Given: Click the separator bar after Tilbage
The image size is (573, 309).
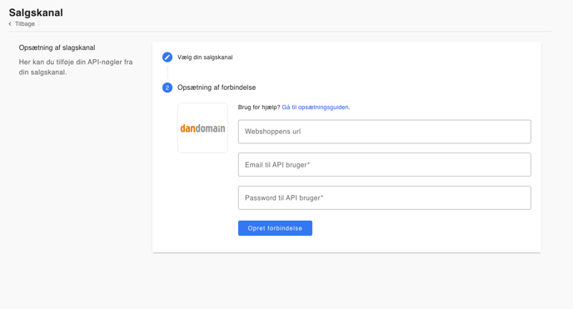Looking at the screenshot, I should tap(39, 24).
